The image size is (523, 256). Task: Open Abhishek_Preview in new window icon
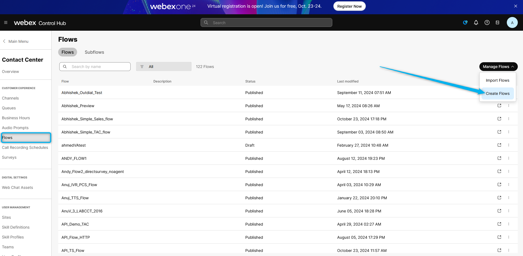499,106
